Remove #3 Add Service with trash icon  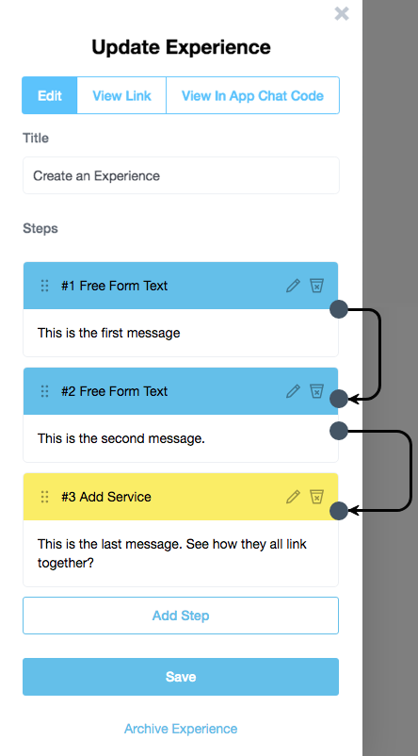click(316, 497)
